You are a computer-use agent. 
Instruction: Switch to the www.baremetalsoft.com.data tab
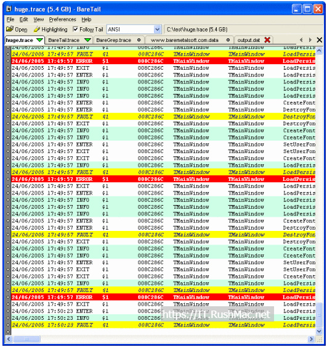click(190, 40)
